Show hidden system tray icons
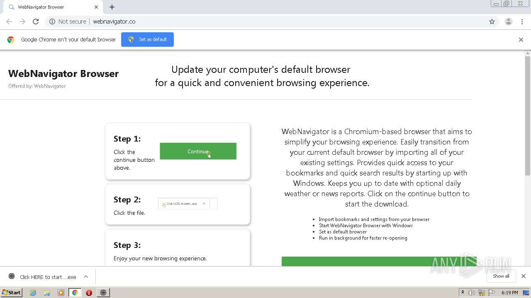531x298 pixels. pos(463,293)
